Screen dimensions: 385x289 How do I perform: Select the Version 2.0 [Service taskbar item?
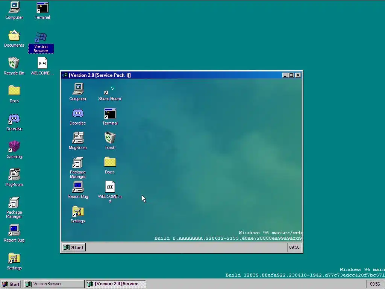(116, 284)
